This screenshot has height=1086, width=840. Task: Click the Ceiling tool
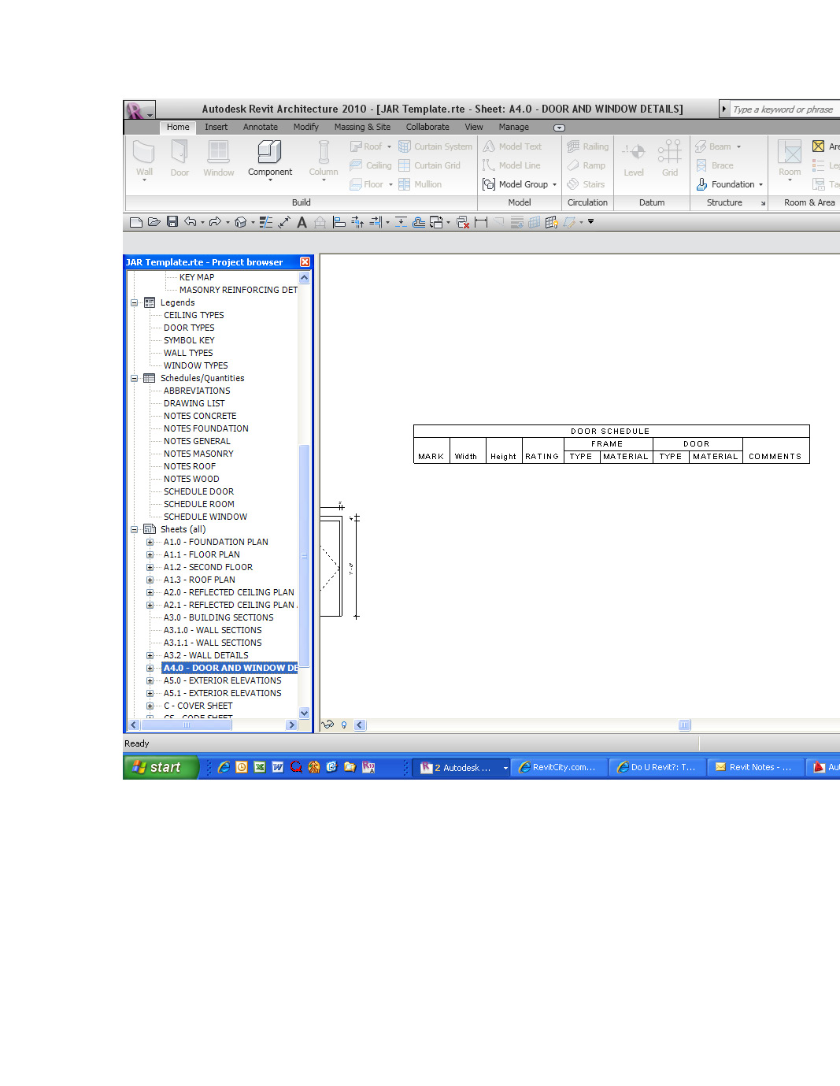tap(371, 165)
